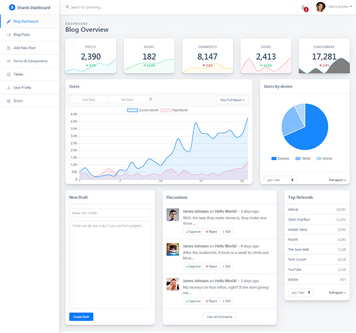
Task: Open Blog Posts in the sidebar
Action: (22, 35)
